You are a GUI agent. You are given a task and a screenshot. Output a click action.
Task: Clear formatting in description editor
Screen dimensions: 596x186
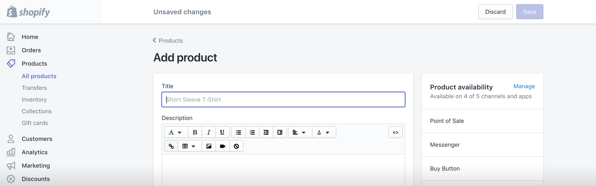236,146
